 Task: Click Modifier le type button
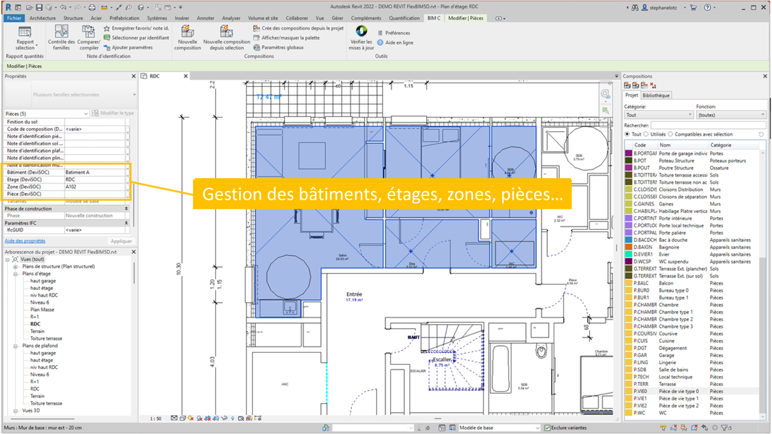(x=113, y=113)
